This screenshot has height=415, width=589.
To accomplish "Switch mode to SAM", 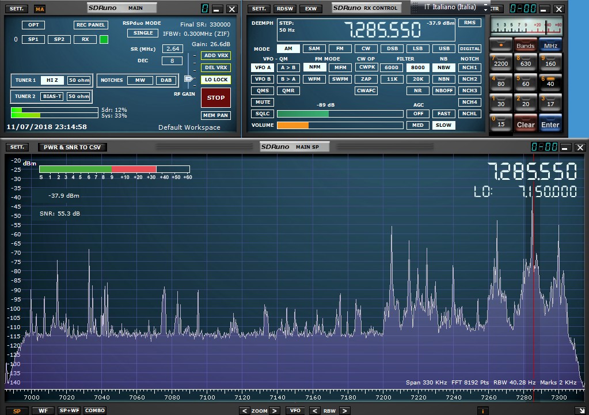I will (314, 48).
